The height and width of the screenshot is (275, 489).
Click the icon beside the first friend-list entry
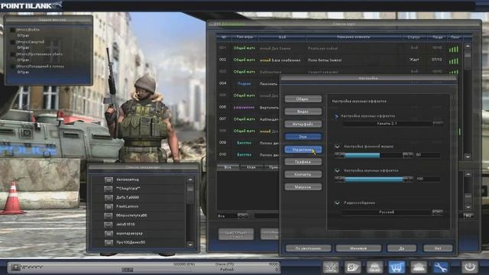pyautogui.click(x=108, y=180)
